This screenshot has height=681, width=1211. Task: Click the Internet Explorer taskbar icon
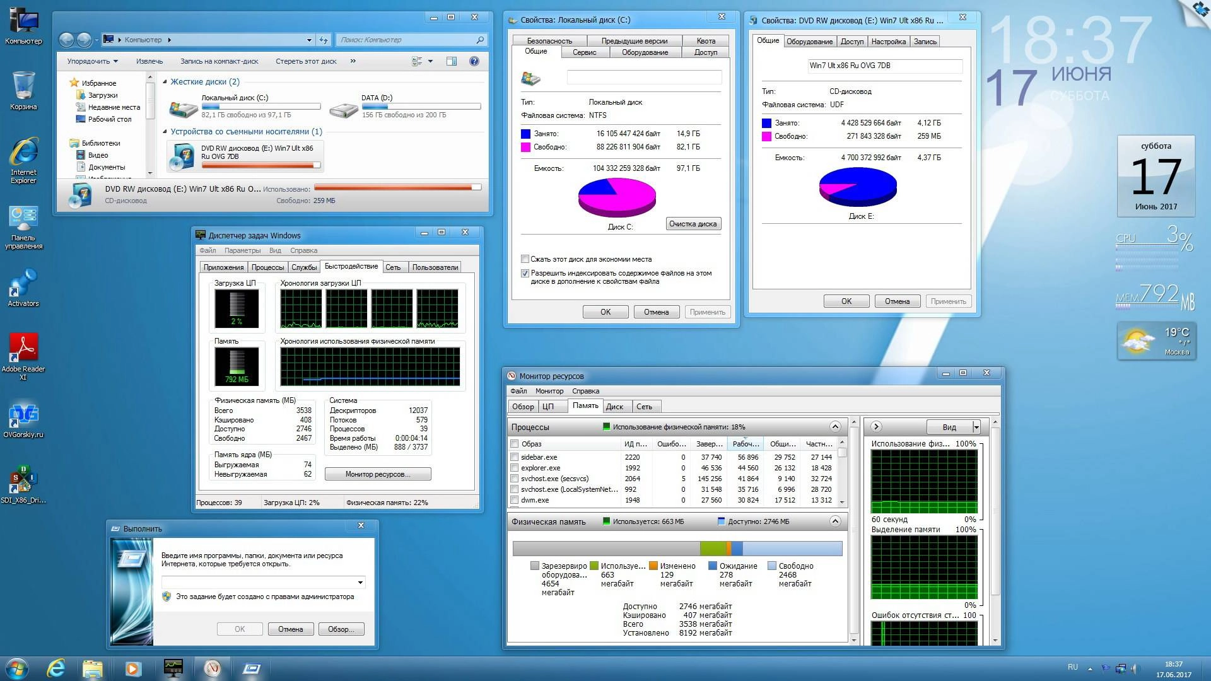click(x=56, y=668)
